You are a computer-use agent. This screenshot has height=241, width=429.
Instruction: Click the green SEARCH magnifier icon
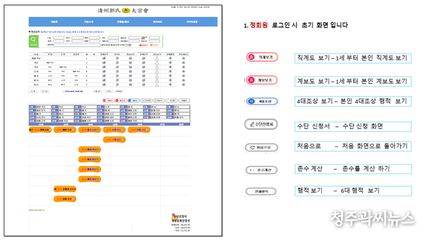[33, 41]
